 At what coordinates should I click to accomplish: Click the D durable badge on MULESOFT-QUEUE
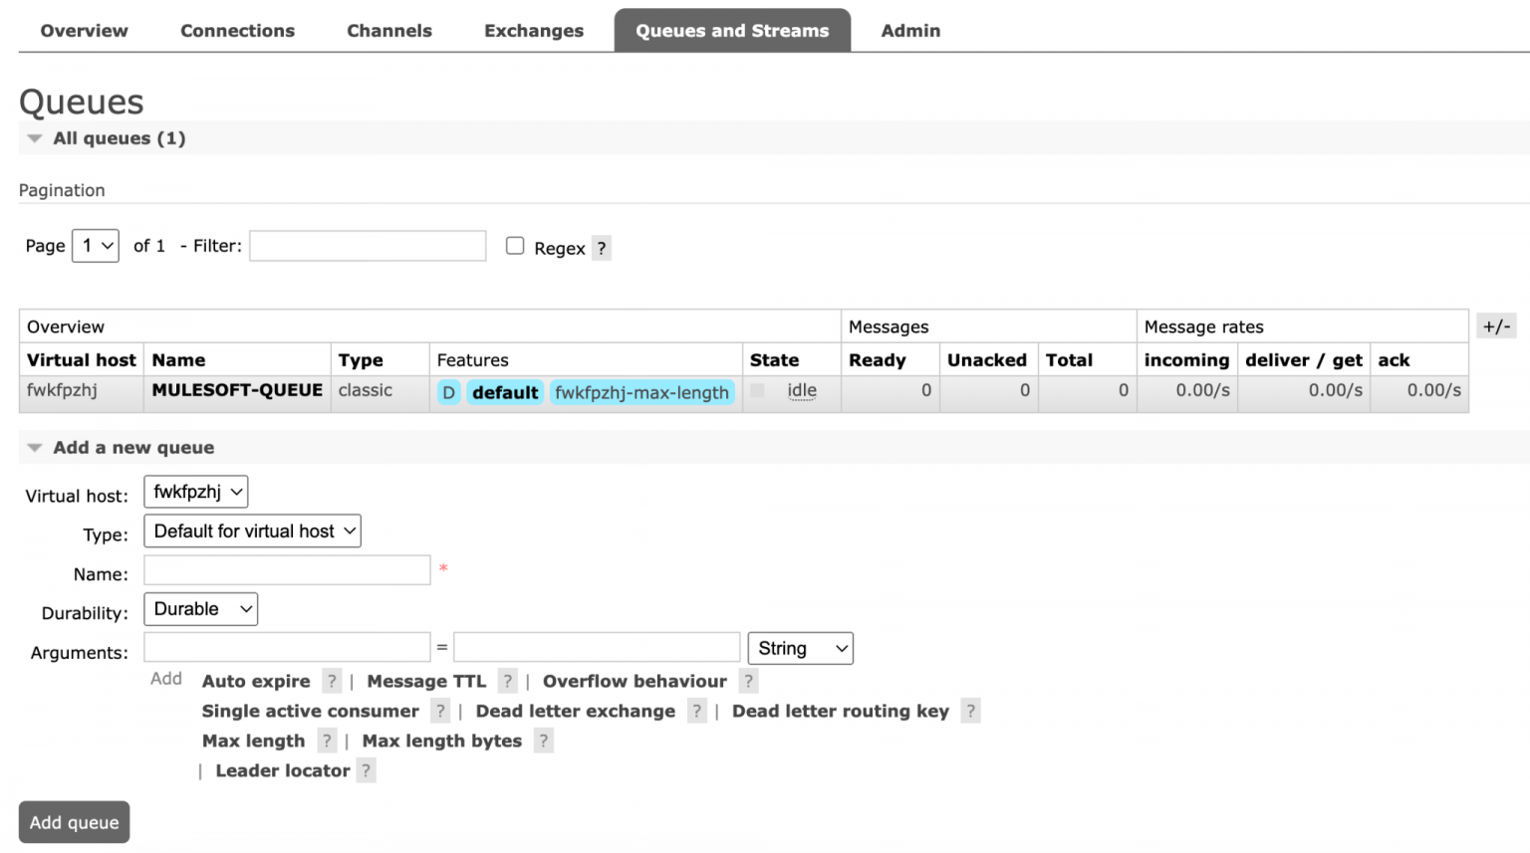coord(448,392)
